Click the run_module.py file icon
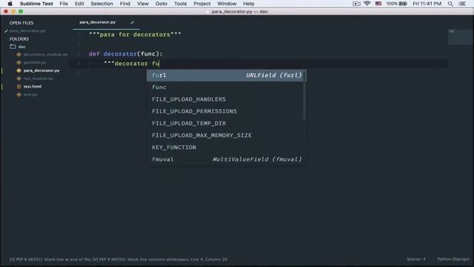Image resolution: width=474 pixels, height=267 pixels. point(19,79)
